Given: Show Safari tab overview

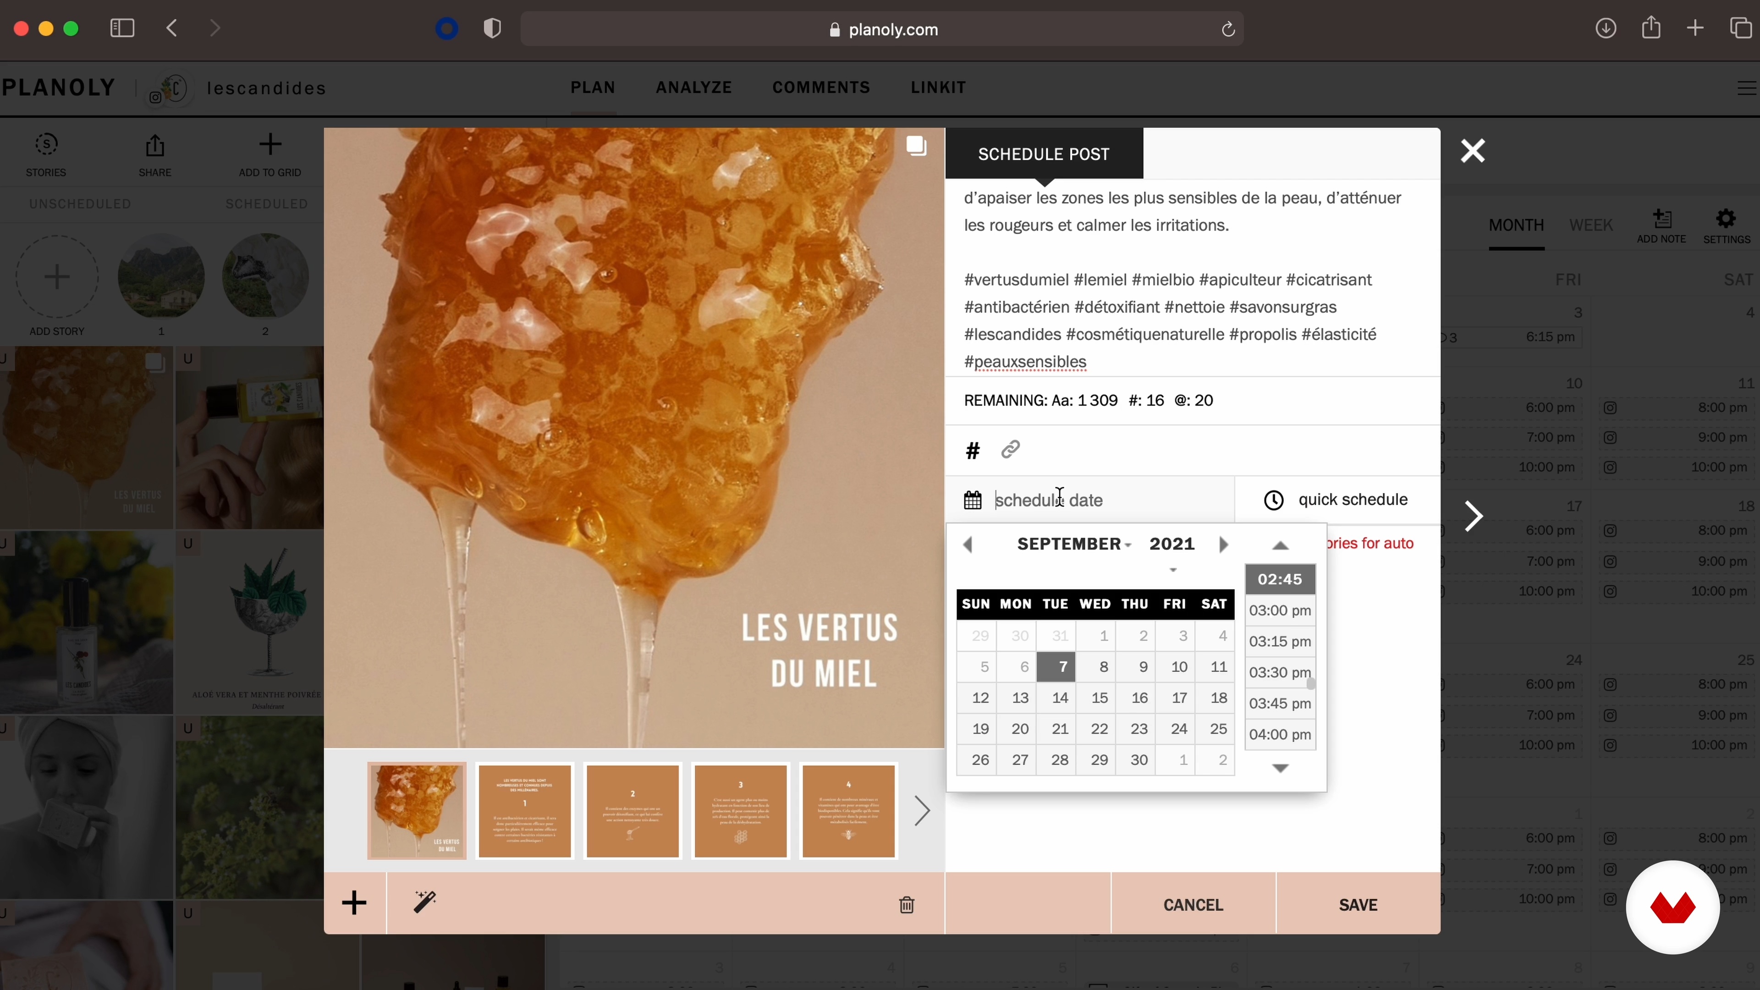Looking at the screenshot, I should [x=1740, y=28].
